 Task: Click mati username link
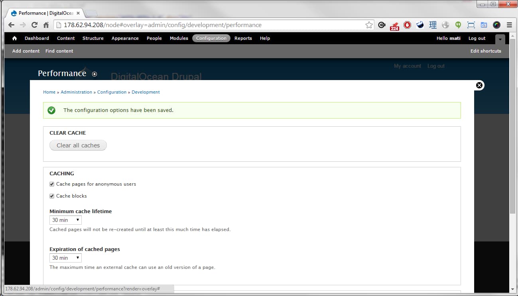point(455,38)
